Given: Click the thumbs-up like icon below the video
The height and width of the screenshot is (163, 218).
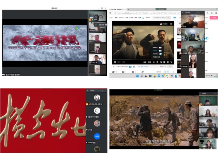Looking at the screenshot, I should [x=113, y=72].
